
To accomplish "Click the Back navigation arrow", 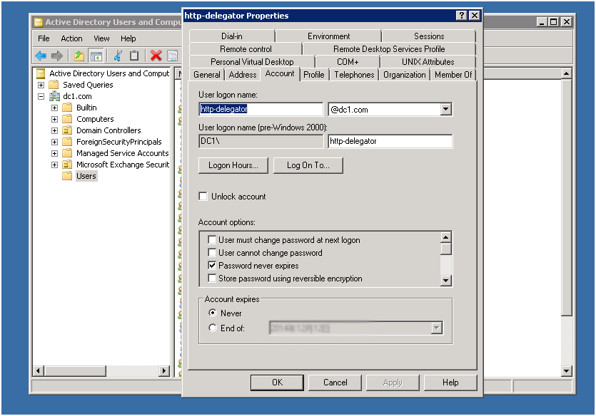I will [x=40, y=56].
